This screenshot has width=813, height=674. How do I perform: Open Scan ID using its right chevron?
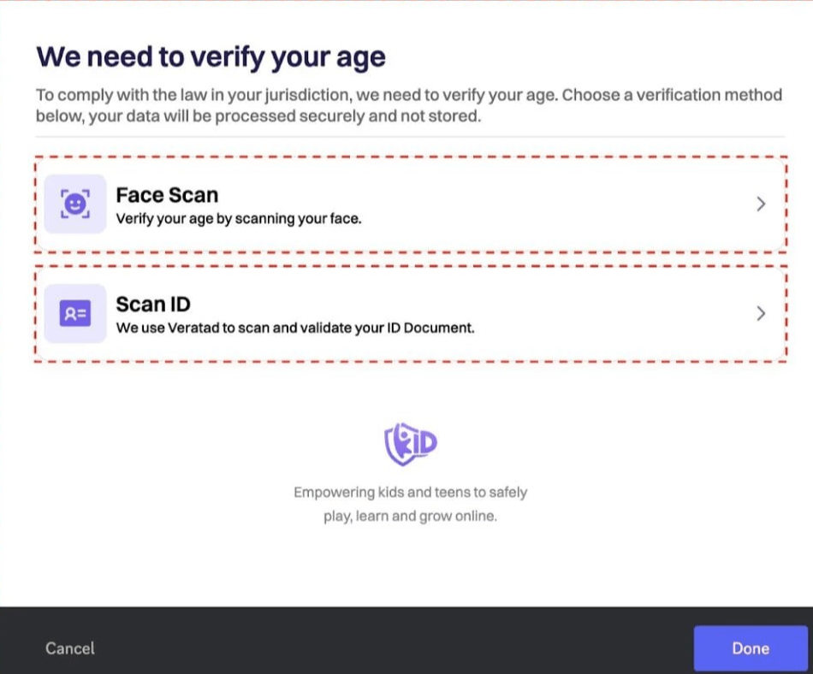pyautogui.click(x=761, y=314)
